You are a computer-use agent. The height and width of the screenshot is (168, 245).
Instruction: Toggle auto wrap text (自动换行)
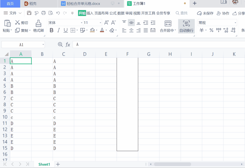click(186, 26)
